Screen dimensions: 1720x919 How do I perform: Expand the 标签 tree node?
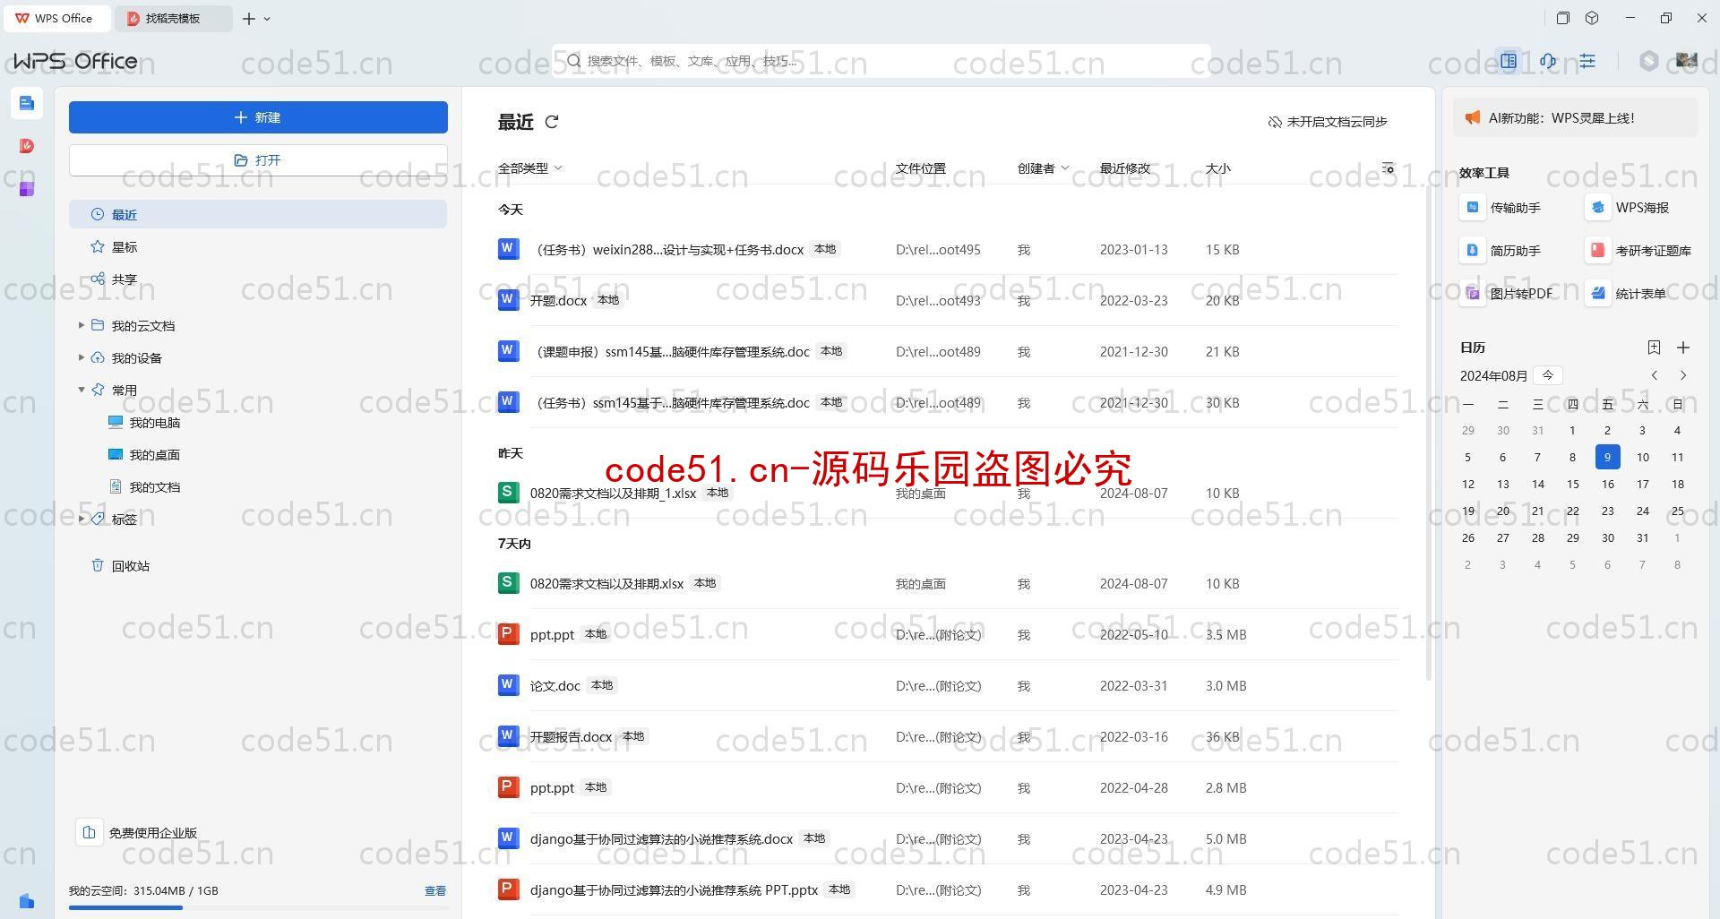[x=82, y=519]
